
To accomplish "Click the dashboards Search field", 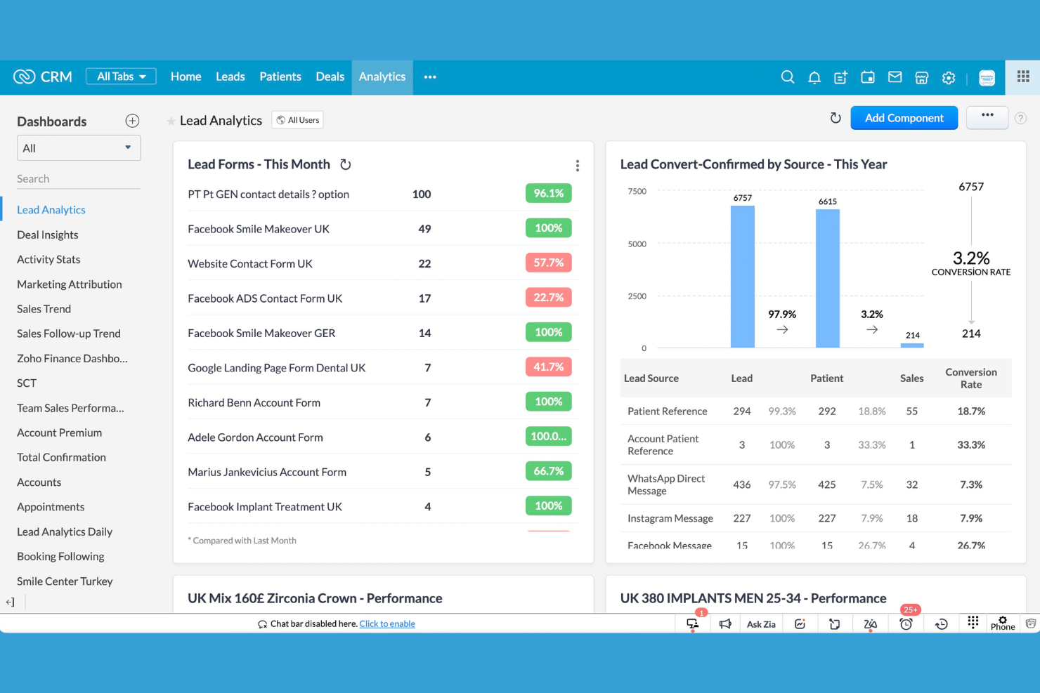I will coord(79,178).
